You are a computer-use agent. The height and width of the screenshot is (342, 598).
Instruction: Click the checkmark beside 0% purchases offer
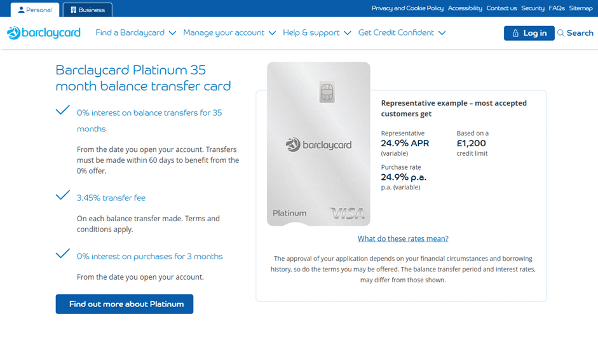coord(63,254)
